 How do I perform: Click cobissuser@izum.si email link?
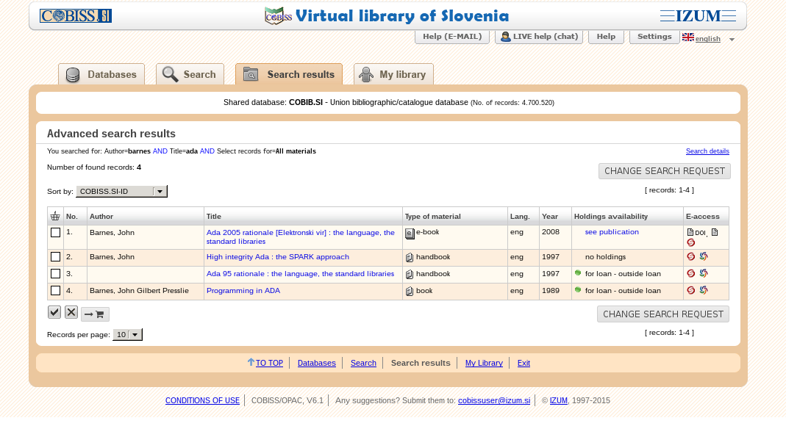tap(494, 400)
